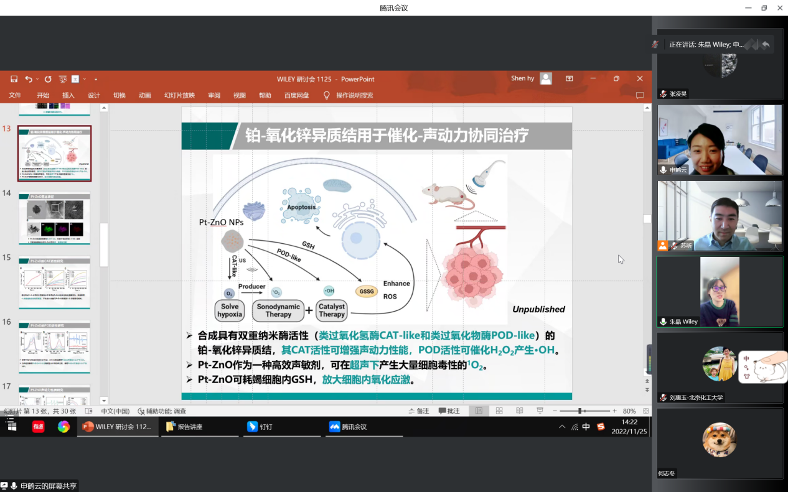Open the colorful circle app in taskbar
This screenshot has width=788, height=492.
click(x=63, y=427)
